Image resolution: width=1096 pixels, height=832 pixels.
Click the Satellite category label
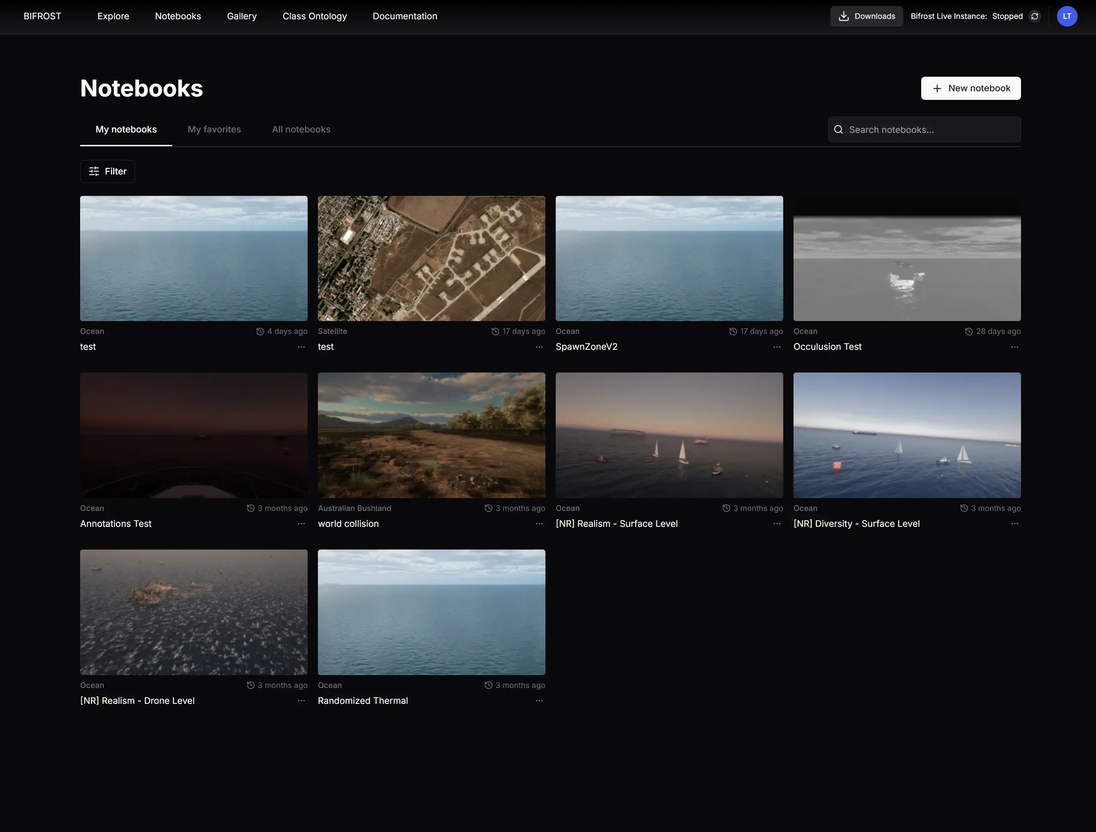coord(332,331)
